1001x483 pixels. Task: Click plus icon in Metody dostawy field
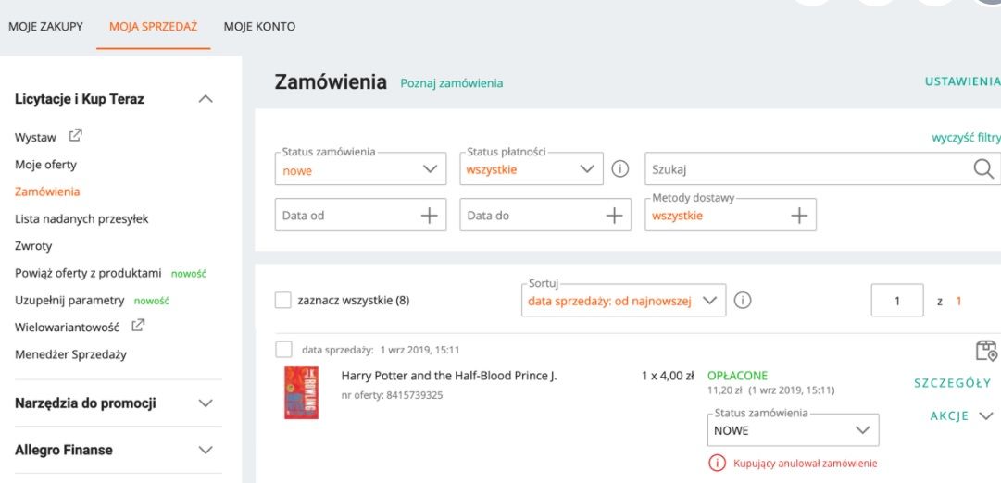798,216
